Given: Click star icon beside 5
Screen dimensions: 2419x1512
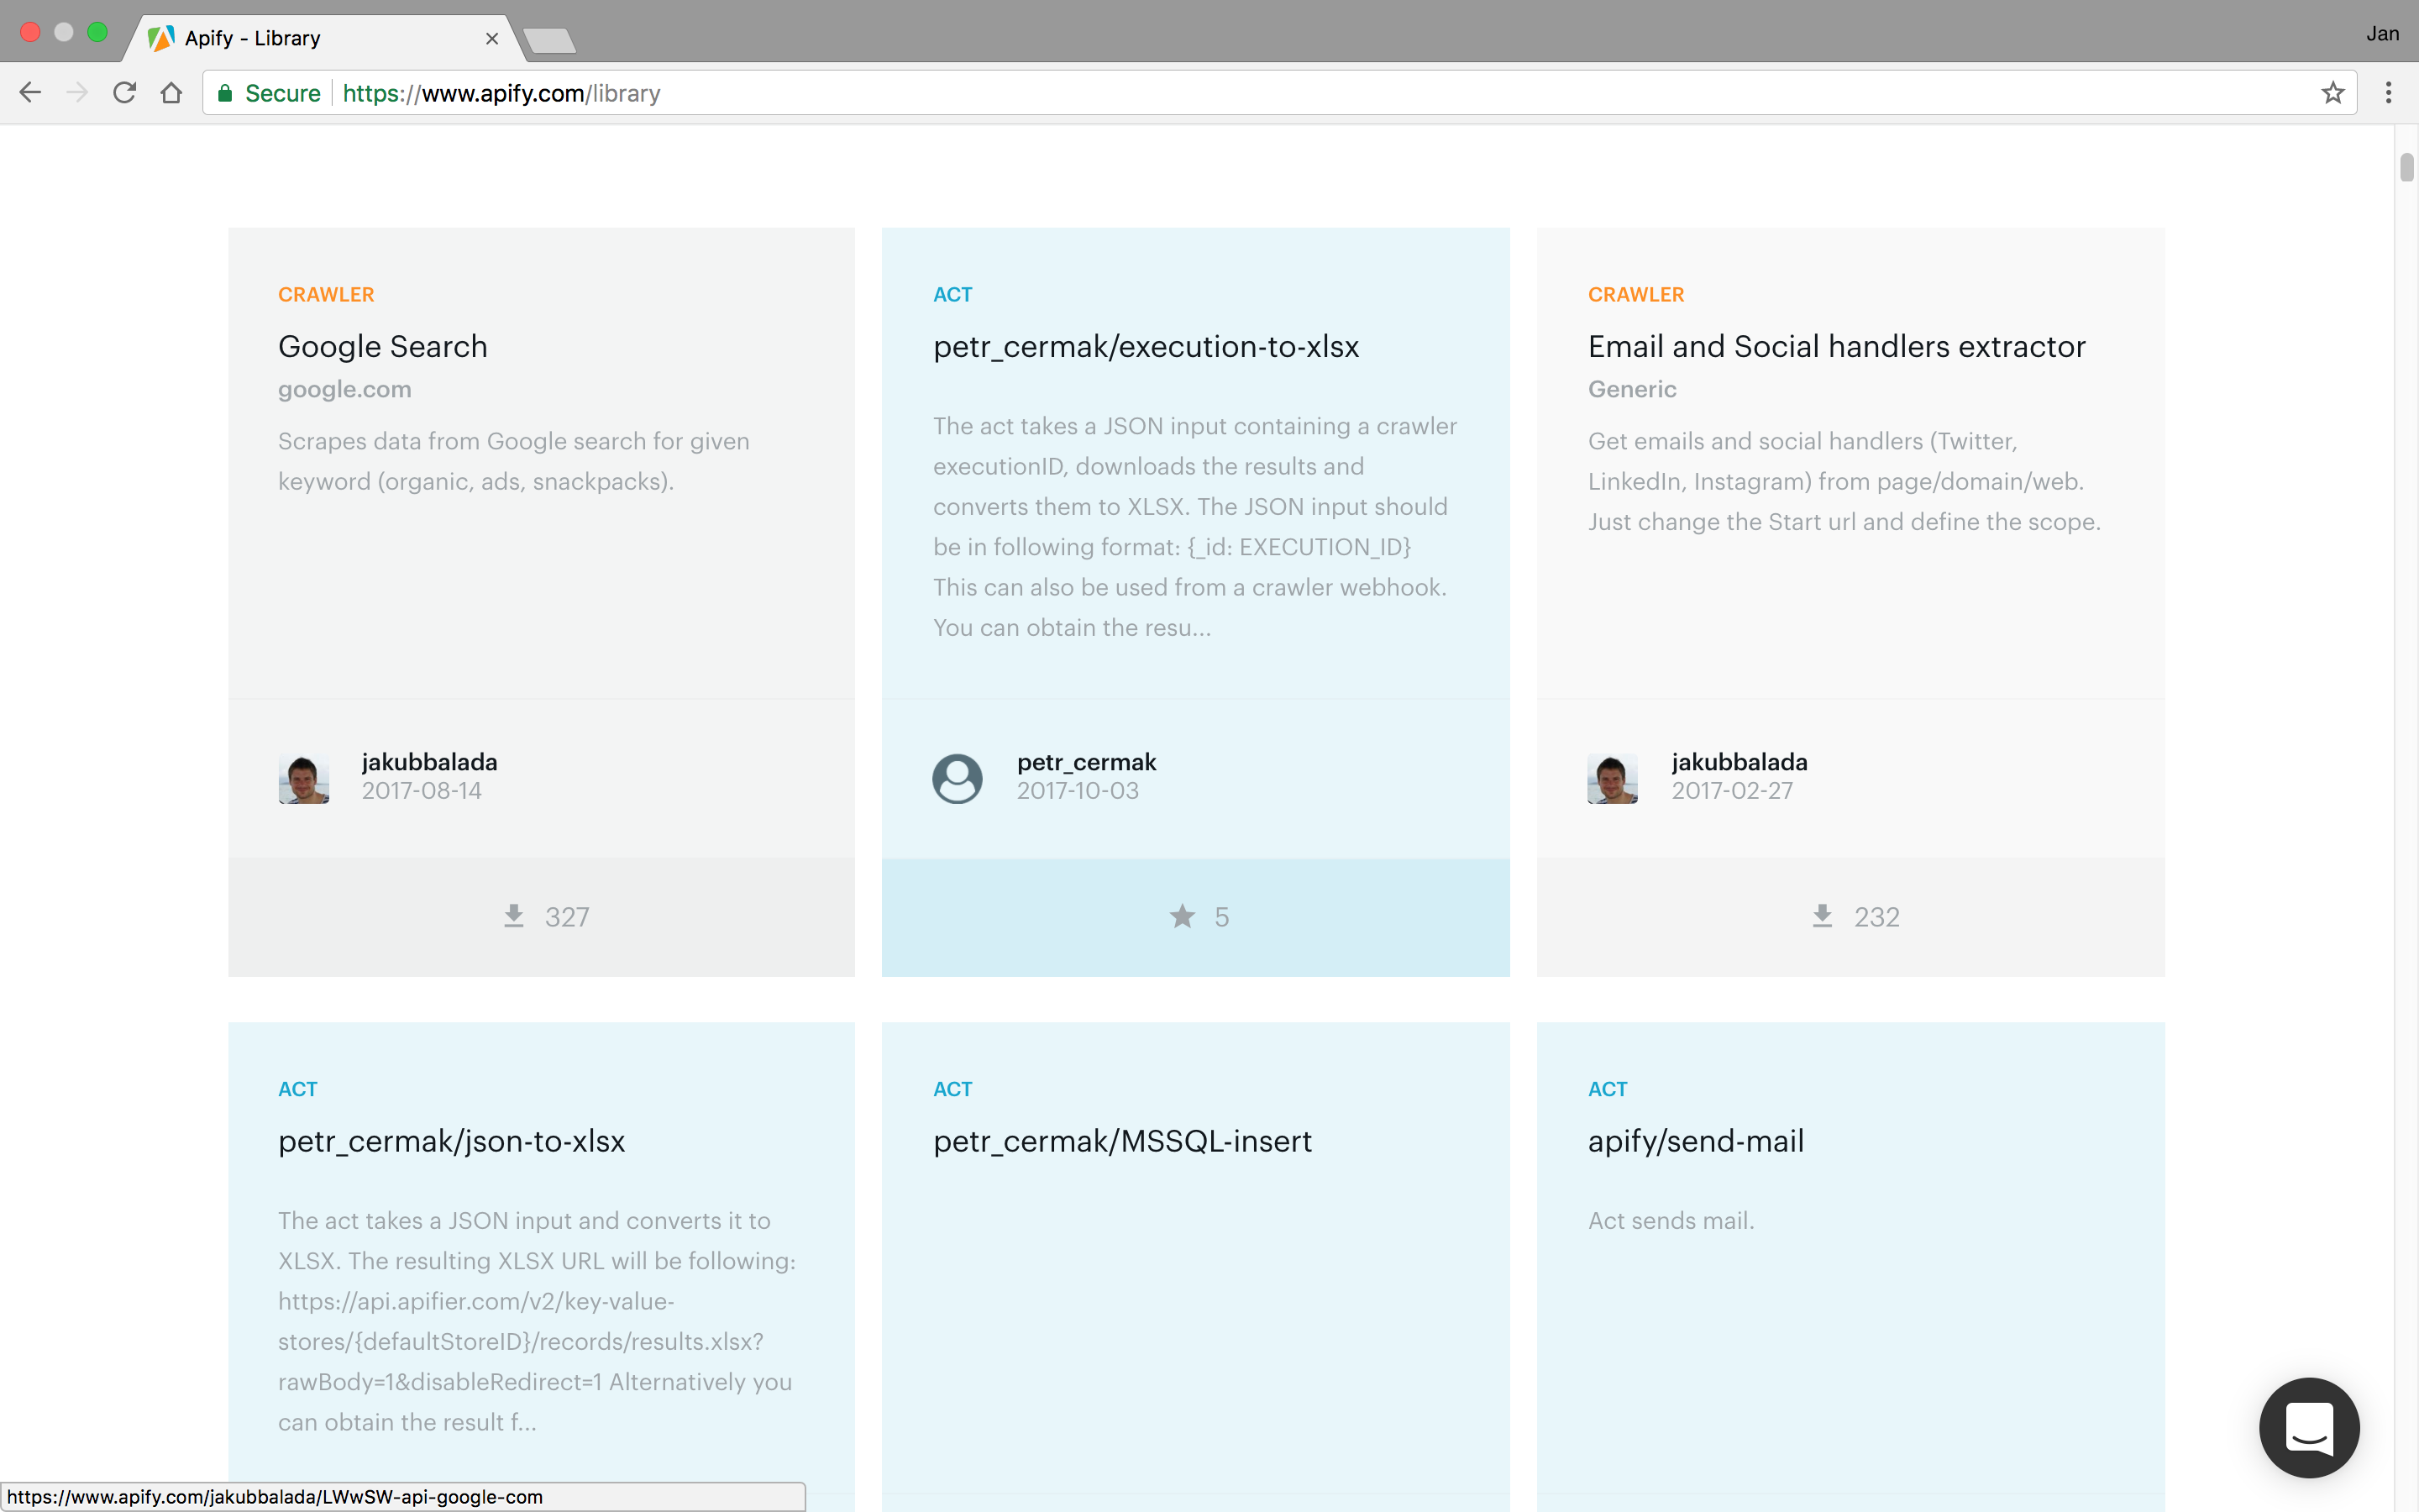Looking at the screenshot, I should (1182, 916).
